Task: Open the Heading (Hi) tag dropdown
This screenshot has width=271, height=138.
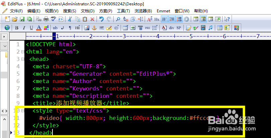Action: [78, 27]
